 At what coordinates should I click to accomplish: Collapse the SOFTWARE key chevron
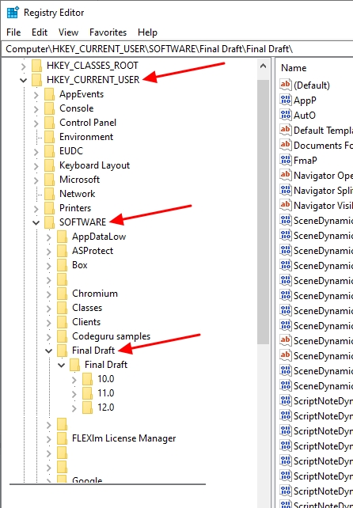point(36,222)
